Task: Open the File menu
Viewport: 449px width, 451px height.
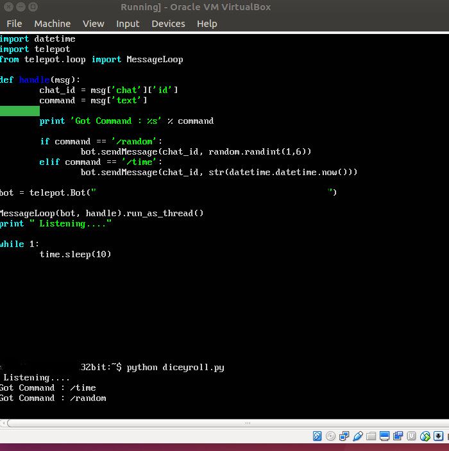Action: [x=14, y=24]
